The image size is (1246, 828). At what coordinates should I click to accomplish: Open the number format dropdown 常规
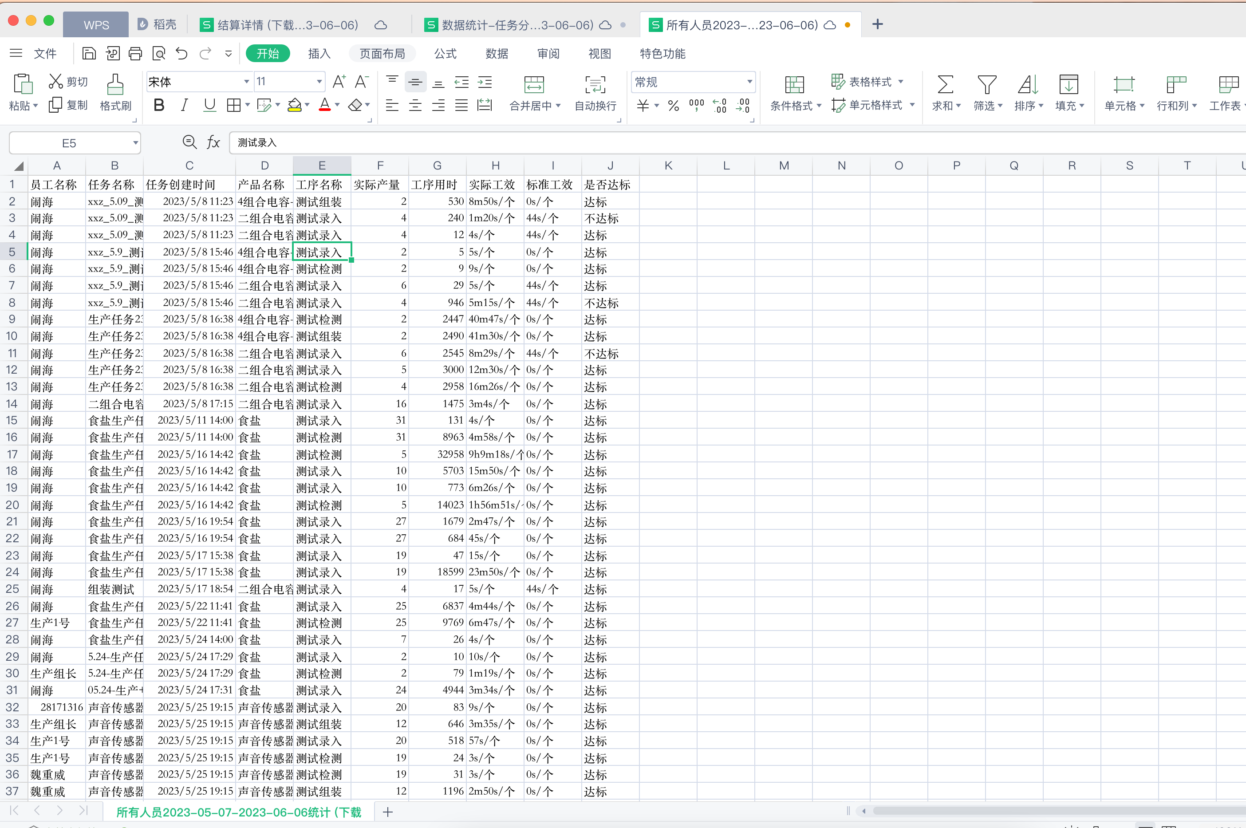pos(749,82)
